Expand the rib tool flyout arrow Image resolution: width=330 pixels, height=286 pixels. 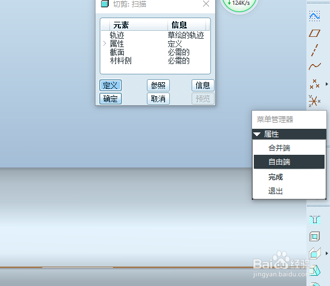(326, 253)
